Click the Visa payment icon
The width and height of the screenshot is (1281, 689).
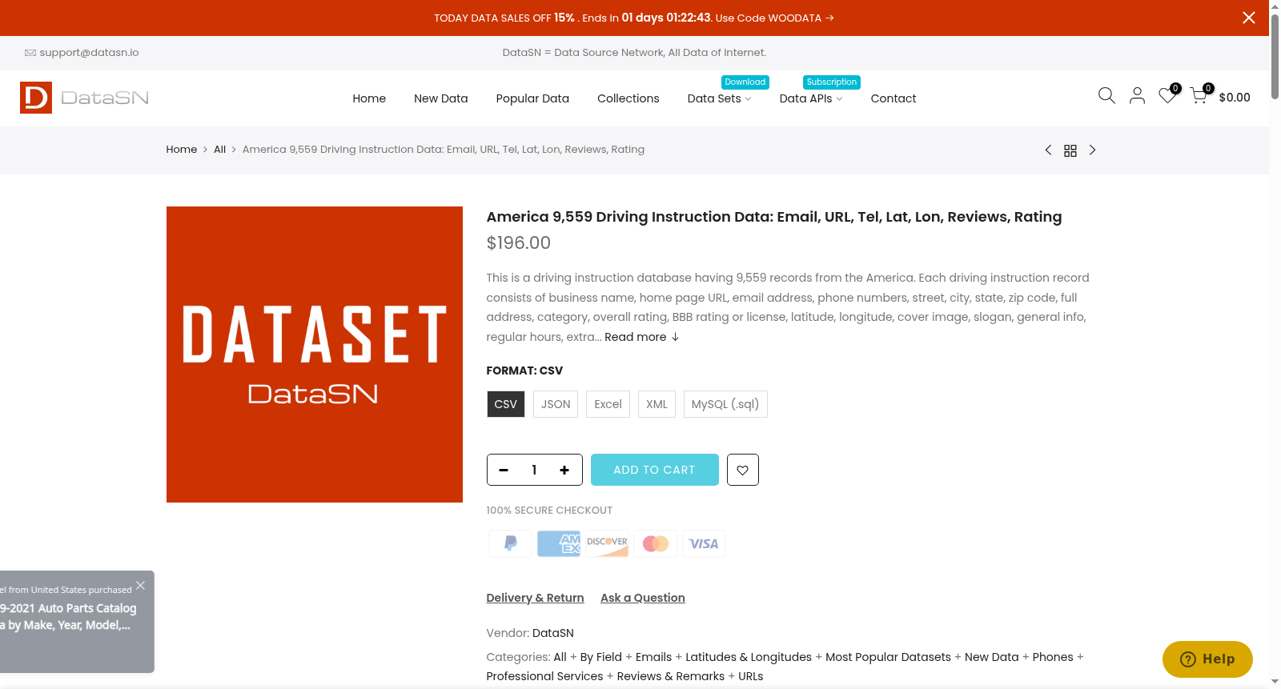705,544
